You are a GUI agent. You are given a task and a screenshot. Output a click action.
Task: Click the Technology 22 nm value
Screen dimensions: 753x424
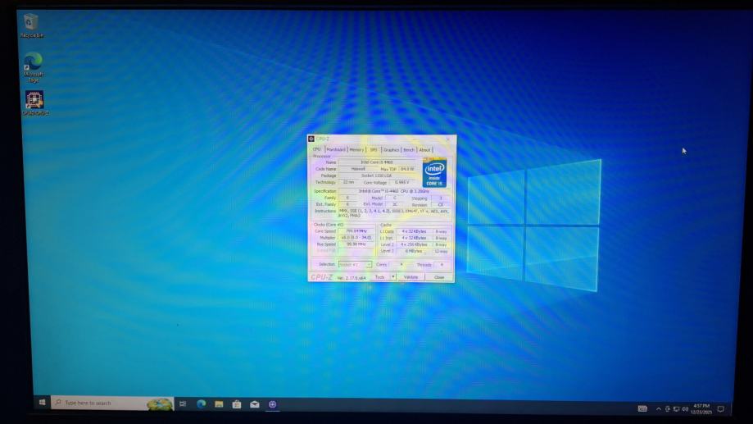[349, 182]
